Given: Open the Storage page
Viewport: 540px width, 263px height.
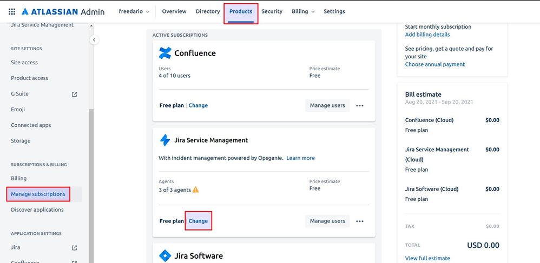Looking at the screenshot, I should pyautogui.click(x=21, y=141).
